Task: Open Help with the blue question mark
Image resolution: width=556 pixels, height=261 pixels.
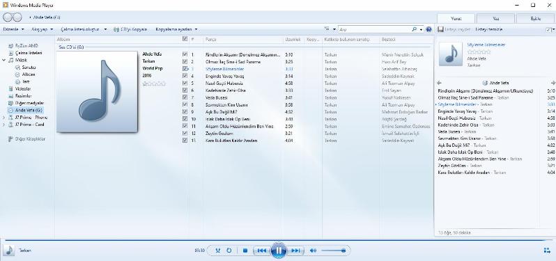Action: (x=428, y=29)
